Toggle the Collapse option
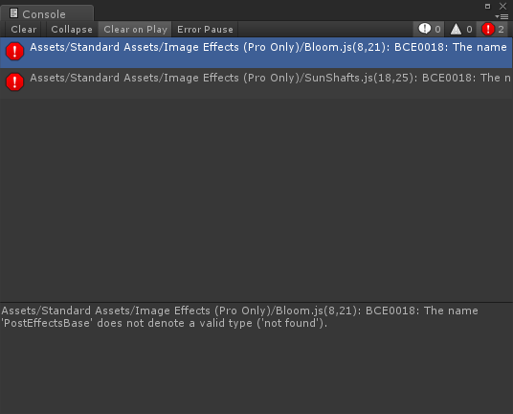The image size is (513, 414). pyautogui.click(x=72, y=29)
